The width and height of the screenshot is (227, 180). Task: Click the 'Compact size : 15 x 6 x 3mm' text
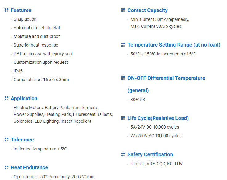click(x=41, y=80)
